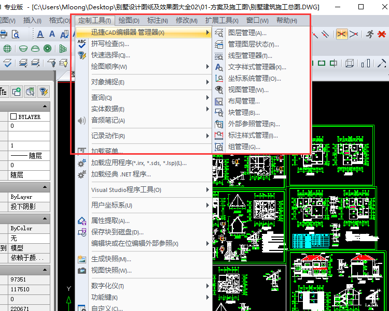Click the layers icon with yellow light bulb
Image resolution: width=389 pixels, height=311 pixels.
point(64,63)
